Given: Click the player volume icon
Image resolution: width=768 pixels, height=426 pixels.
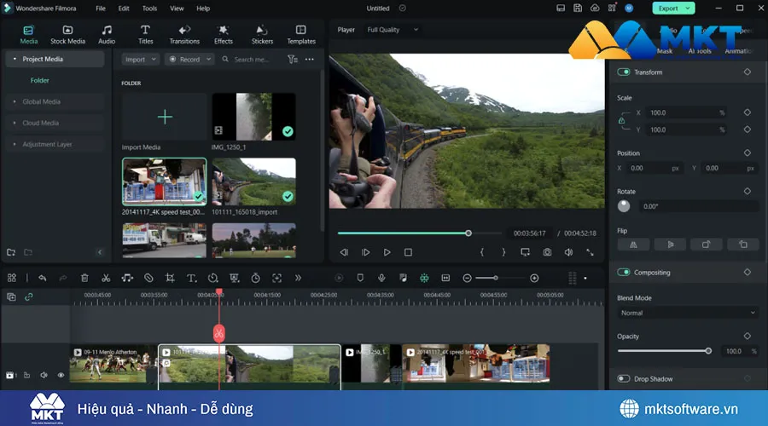Looking at the screenshot, I should click(568, 252).
